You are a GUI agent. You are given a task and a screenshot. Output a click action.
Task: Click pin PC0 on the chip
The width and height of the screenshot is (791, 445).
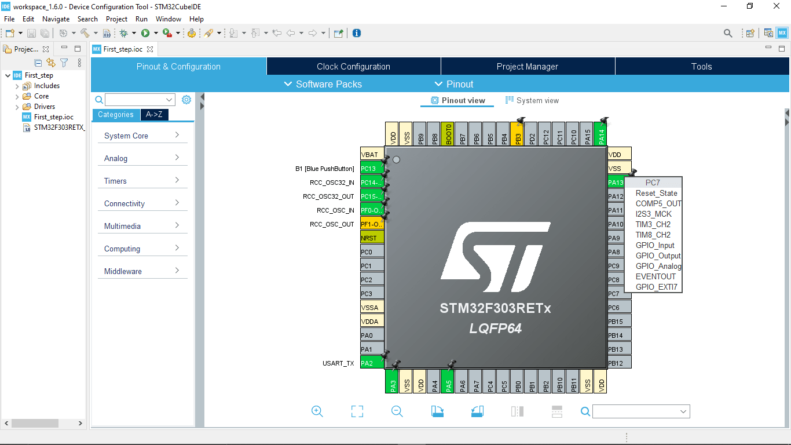pyautogui.click(x=372, y=252)
